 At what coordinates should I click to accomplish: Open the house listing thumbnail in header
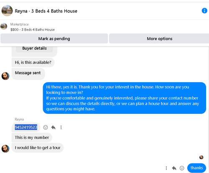[7, 11]
